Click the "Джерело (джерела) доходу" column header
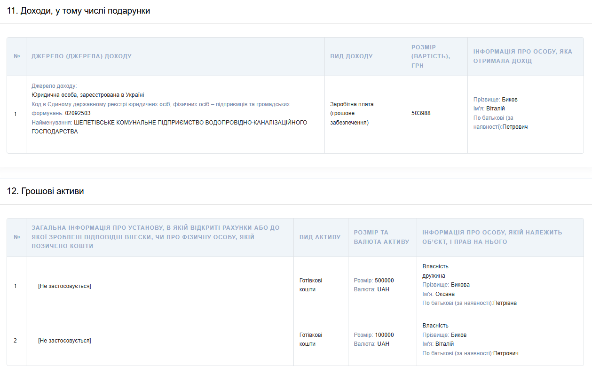Screen dimensions: 592x374 [81, 56]
